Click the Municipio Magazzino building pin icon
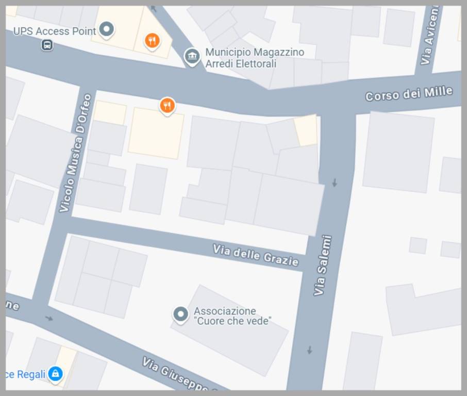This screenshot has height=396, width=467. pyautogui.click(x=192, y=57)
